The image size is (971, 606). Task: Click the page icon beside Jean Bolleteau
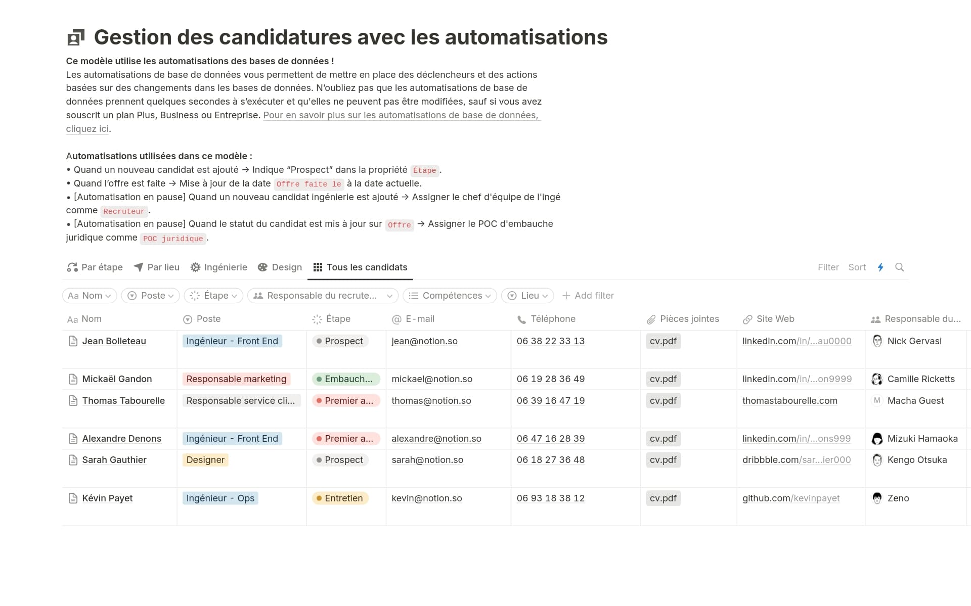pos(73,341)
